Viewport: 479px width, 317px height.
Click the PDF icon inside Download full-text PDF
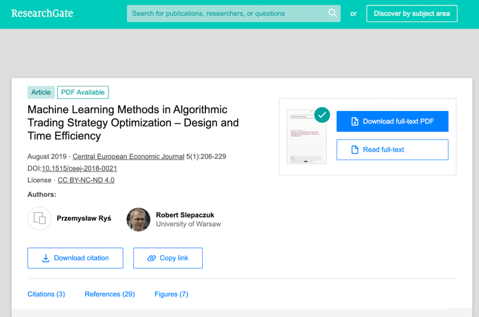click(x=355, y=121)
